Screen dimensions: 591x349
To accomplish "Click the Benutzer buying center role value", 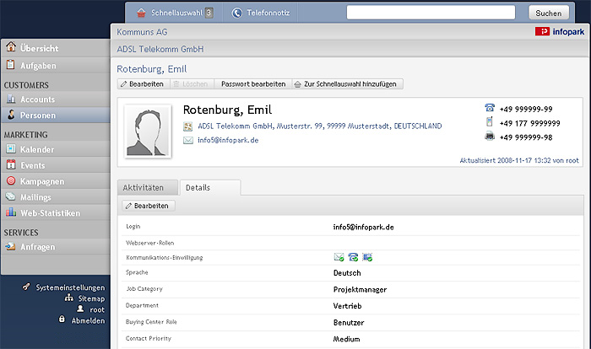I will [x=349, y=322].
